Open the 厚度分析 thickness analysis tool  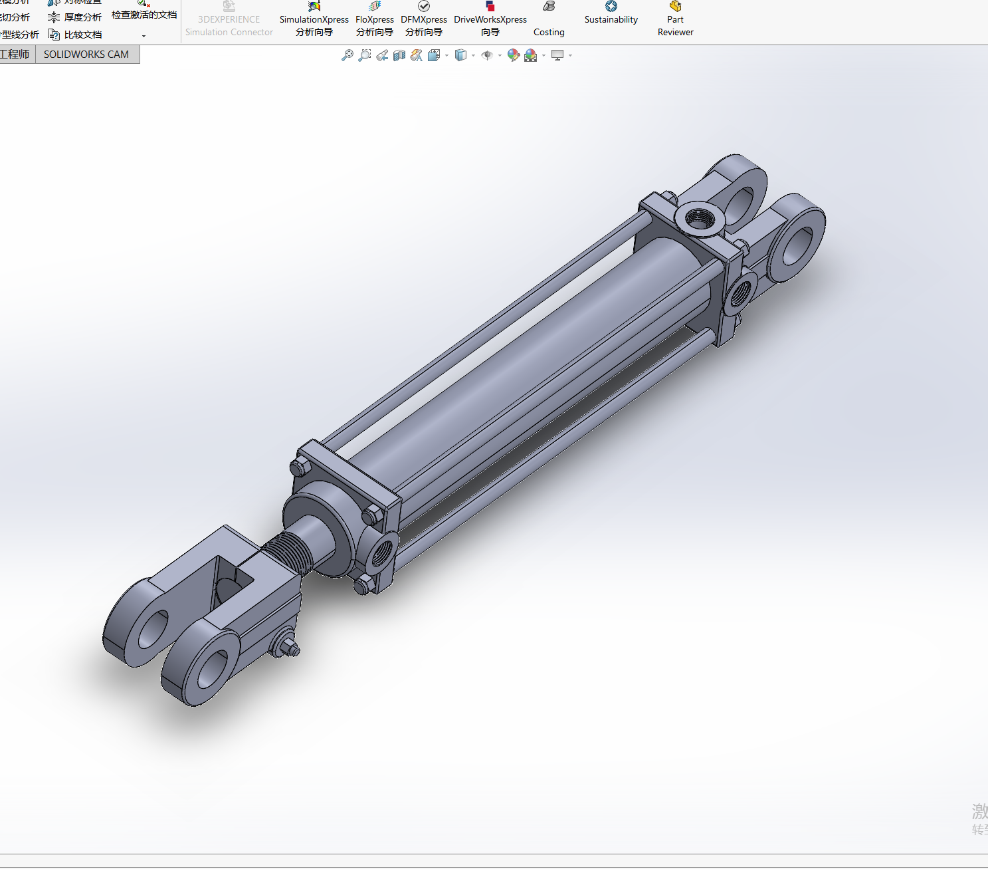click(x=74, y=17)
